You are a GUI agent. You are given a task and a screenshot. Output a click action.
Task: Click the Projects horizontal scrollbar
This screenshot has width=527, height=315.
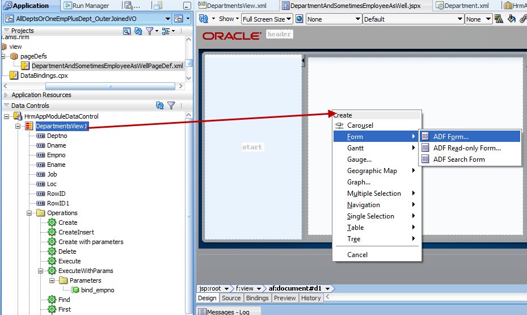pyautogui.click(x=110, y=86)
